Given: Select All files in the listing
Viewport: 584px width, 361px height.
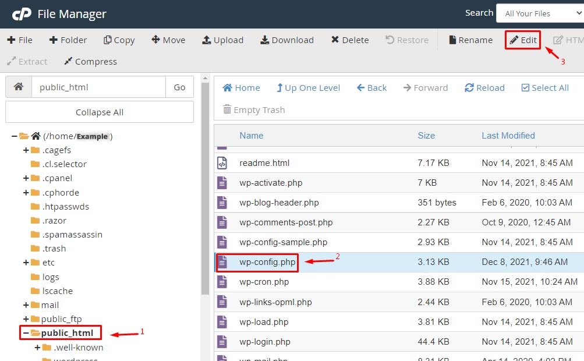Looking at the screenshot, I should (x=545, y=87).
